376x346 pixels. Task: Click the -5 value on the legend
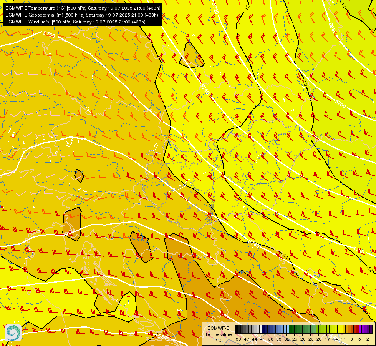(358, 339)
